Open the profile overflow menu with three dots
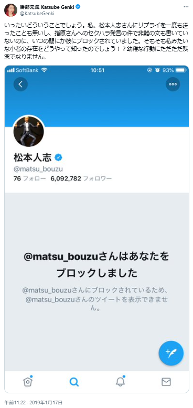 173,84
